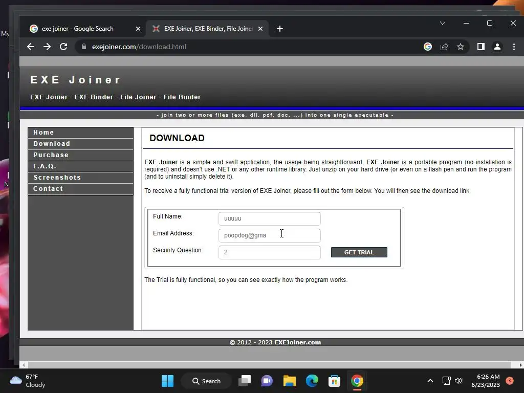The image size is (524, 393).
Task: Switch to the exe joiner - Google Search tab
Action: tap(85, 29)
